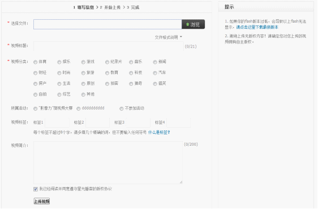Image resolution: width=318 pixels, height=209 pixels.
Task: Select the 自拍 category radio button
Action: (x=35, y=95)
